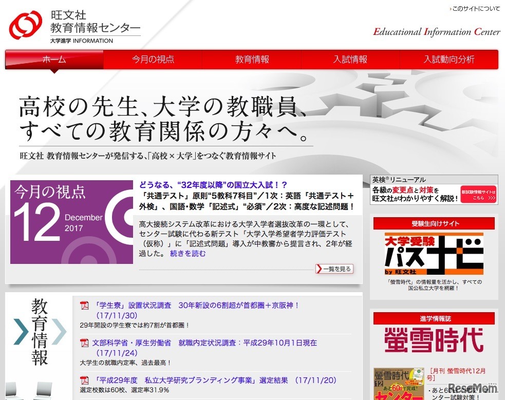Click the 大学受験パスナビ logo banner
This screenshot has height=400, width=505.
pos(434,254)
